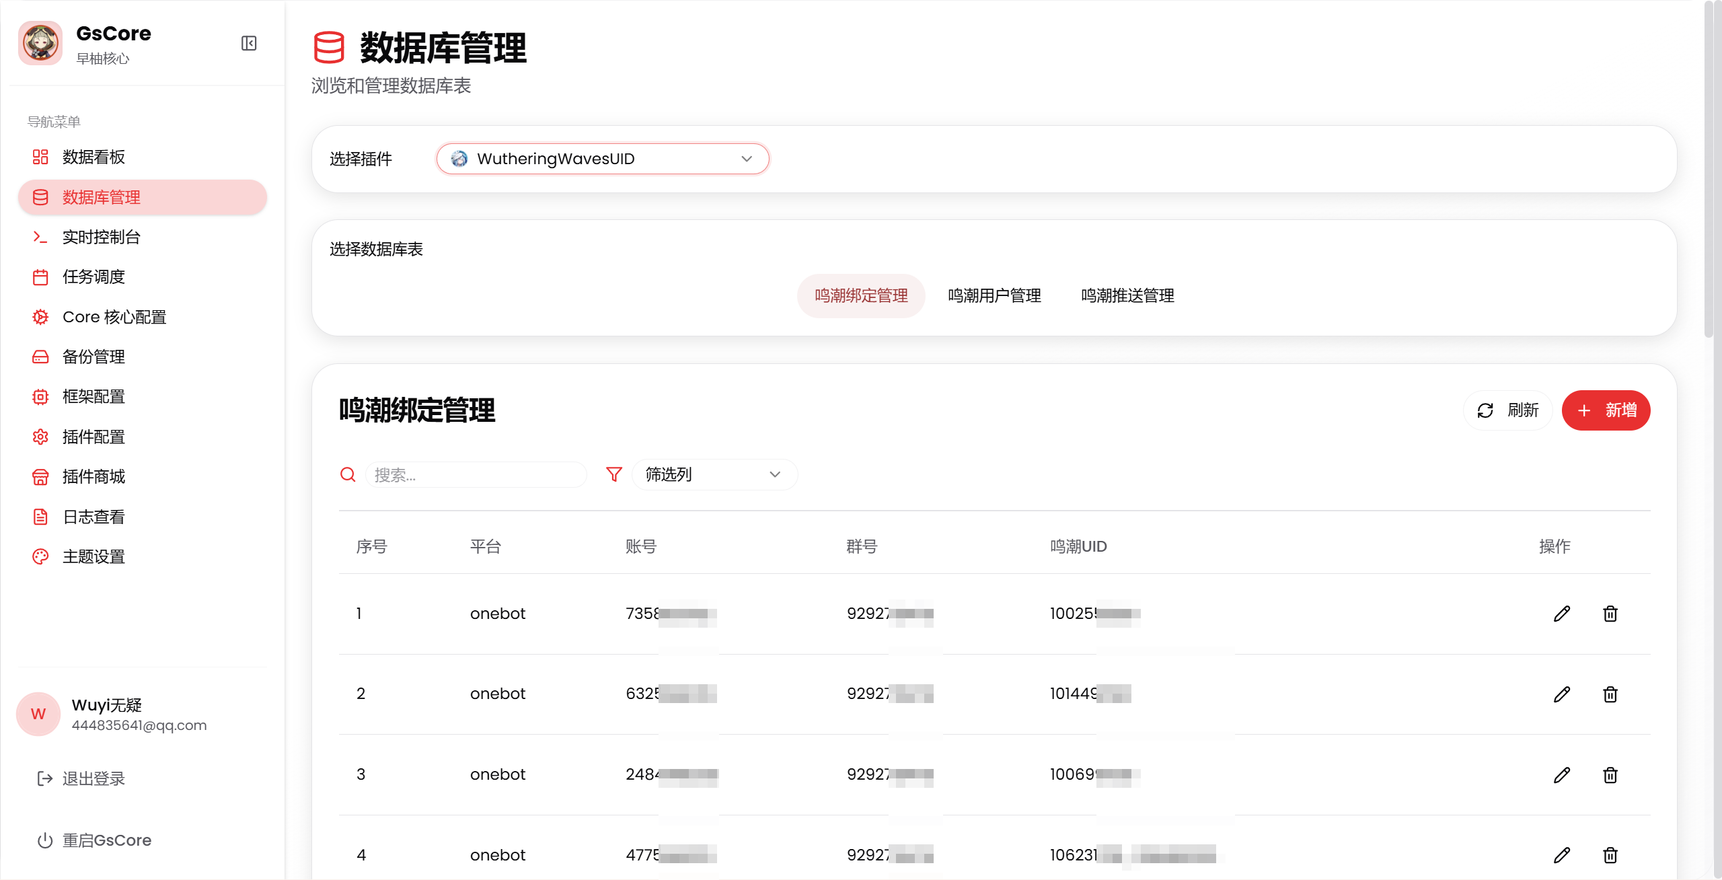Switch to 鸣潮推送管理 table tab
The width and height of the screenshot is (1722, 880).
(x=1127, y=295)
